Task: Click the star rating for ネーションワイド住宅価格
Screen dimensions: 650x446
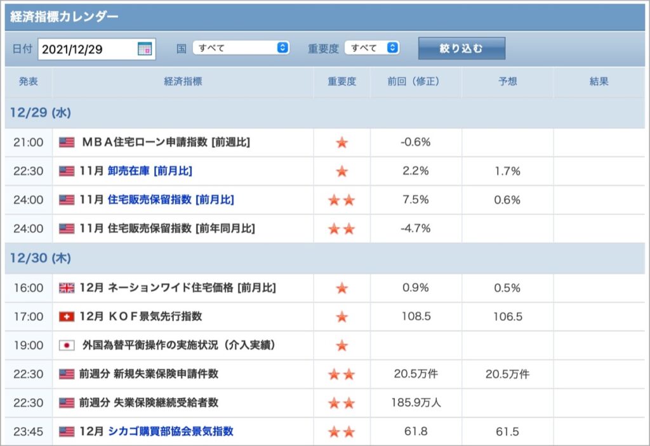Action: click(342, 288)
